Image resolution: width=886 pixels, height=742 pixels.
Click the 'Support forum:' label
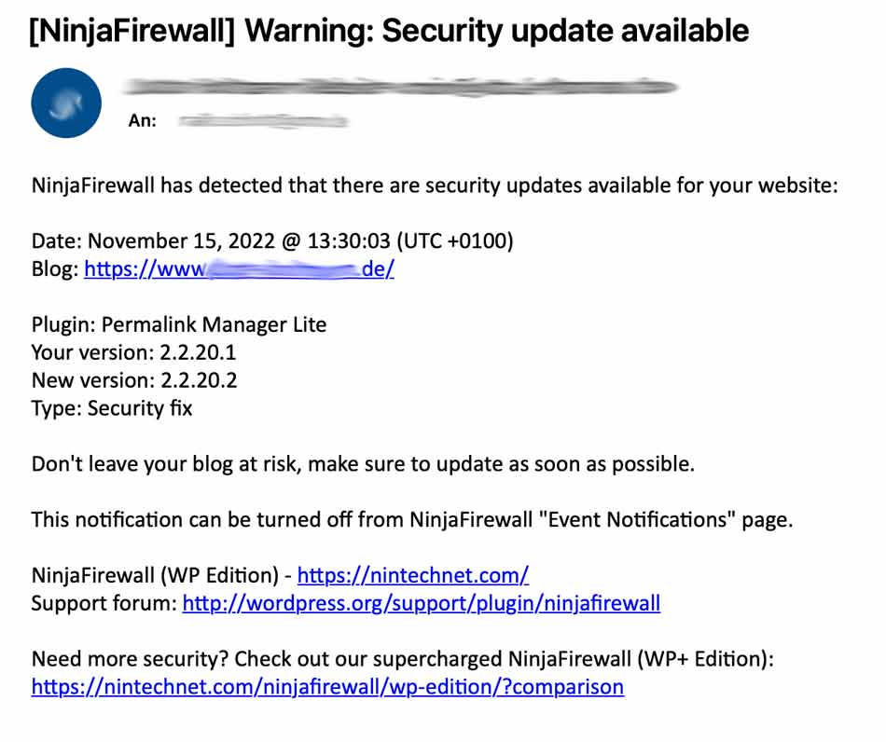[104, 603]
